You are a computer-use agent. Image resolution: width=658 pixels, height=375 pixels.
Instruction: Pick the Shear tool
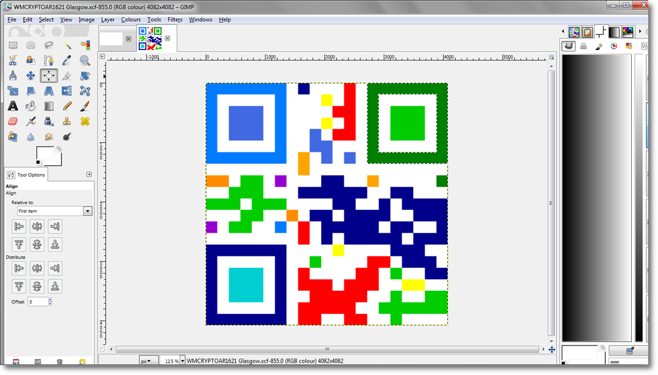tap(30, 91)
